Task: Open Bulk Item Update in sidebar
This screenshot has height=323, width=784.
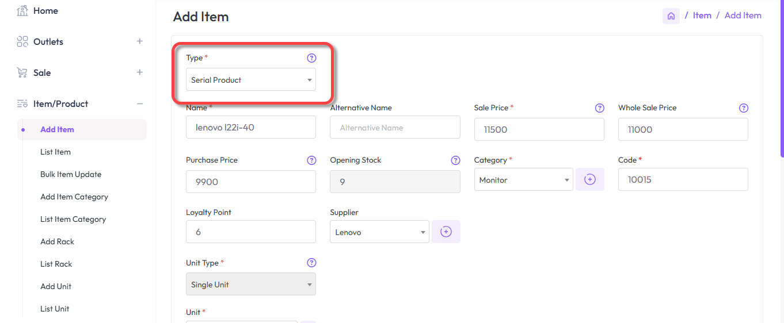Action: 71,174
